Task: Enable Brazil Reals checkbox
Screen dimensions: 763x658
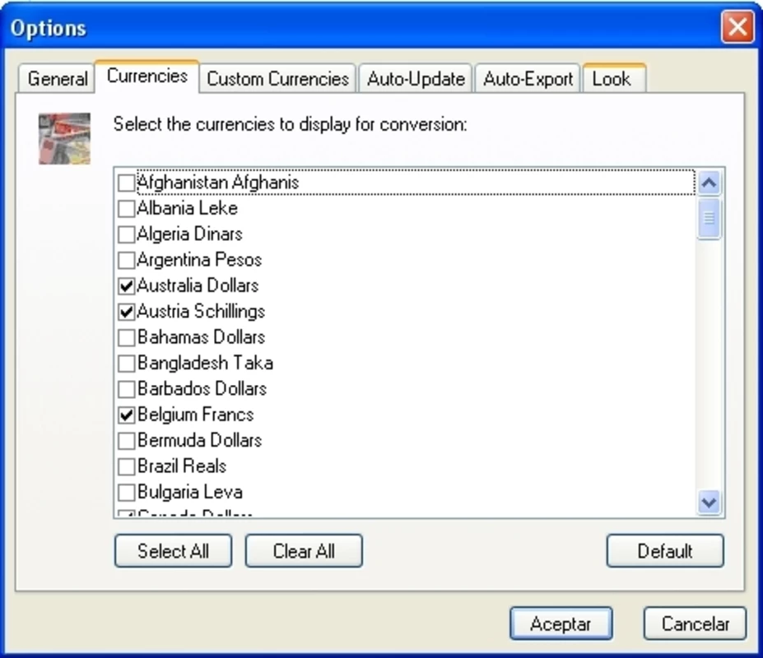Action: click(127, 466)
